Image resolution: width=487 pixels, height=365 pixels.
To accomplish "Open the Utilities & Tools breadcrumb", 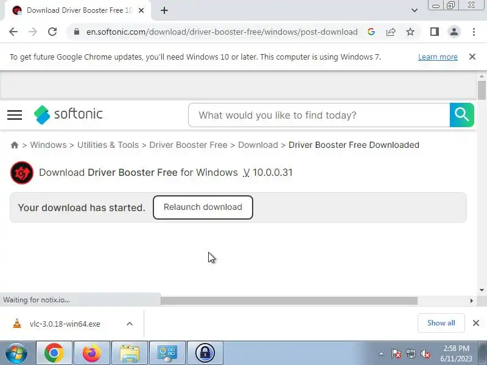I will pyautogui.click(x=108, y=145).
